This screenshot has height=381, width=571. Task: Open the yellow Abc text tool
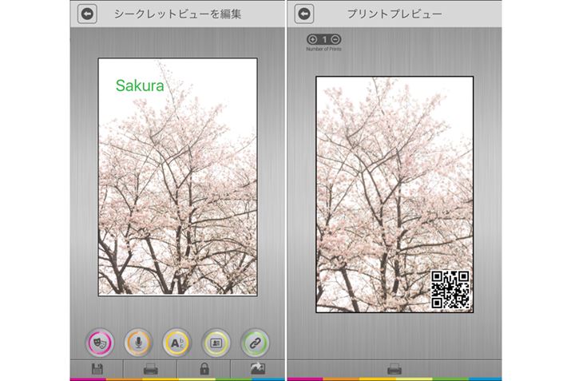point(177,343)
